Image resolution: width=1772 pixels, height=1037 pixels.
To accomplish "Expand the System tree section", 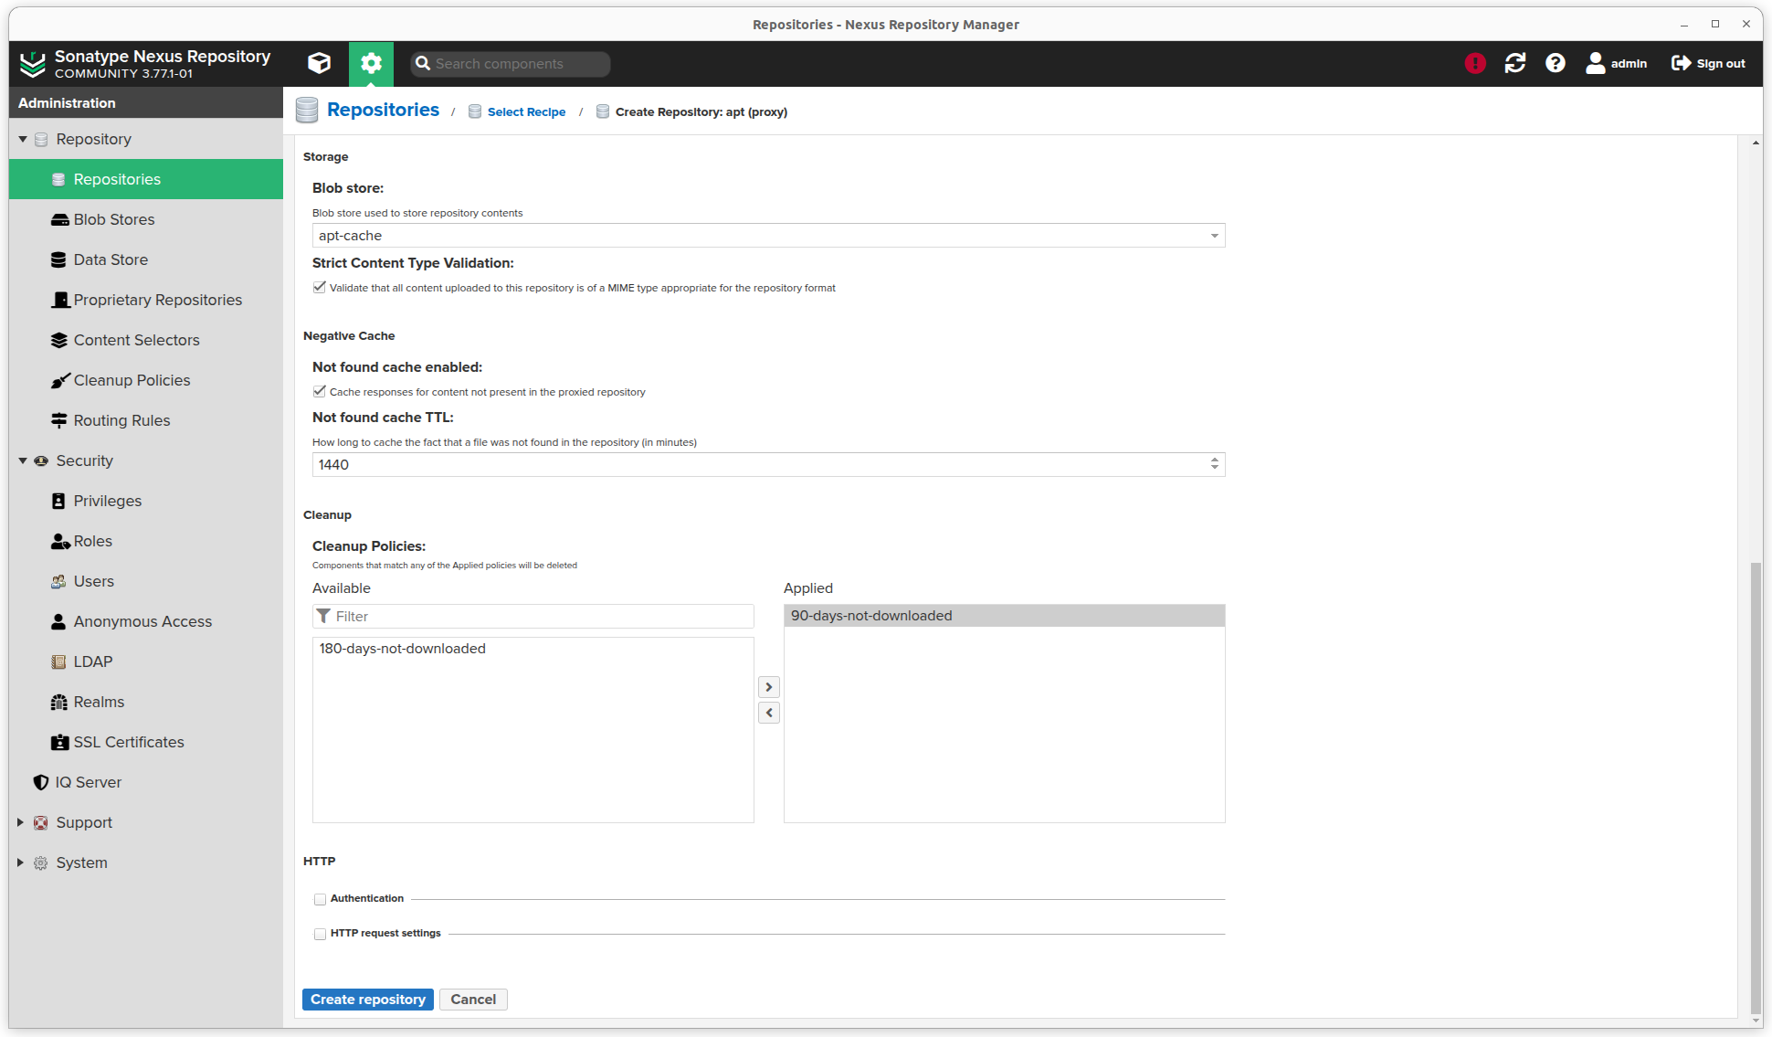I will pos(20,862).
